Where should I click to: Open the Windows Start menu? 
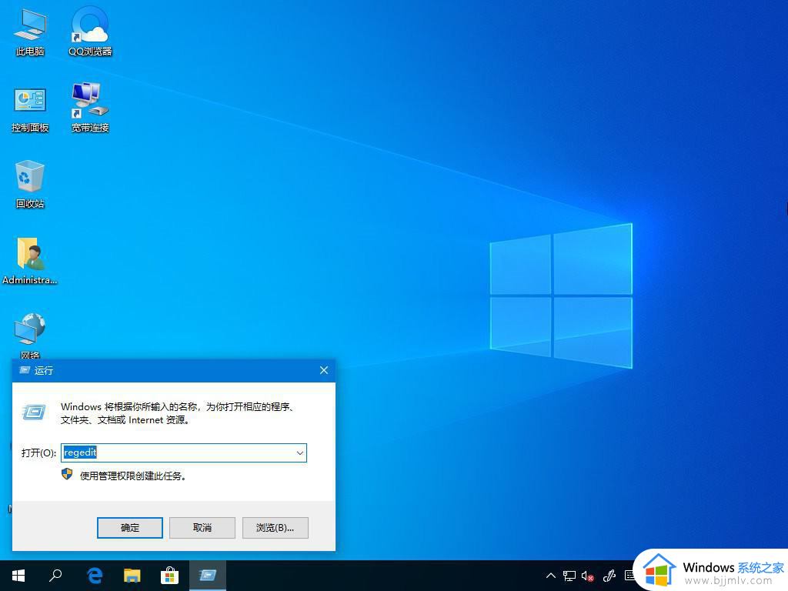(x=18, y=576)
